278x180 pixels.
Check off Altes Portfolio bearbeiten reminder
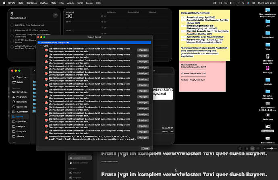coord(12,47)
